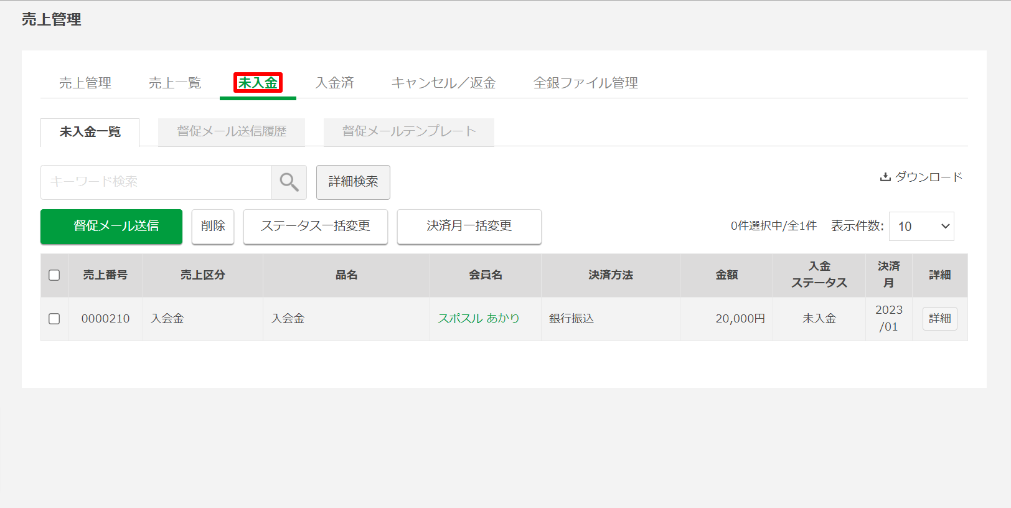Click the 詳細 button in row 0000210
The height and width of the screenshot is (508, 1011).
[x=940, y=319]
